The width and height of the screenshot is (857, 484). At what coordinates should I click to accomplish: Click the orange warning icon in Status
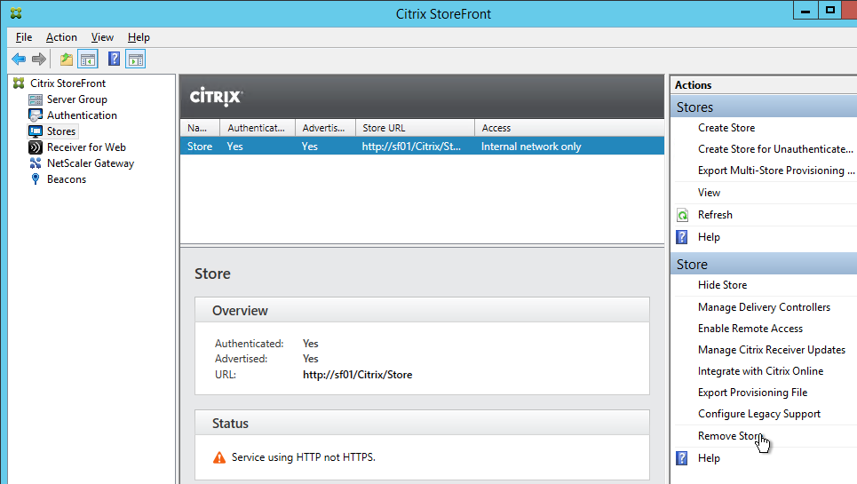pyautogui.click(x=219, y=457)
